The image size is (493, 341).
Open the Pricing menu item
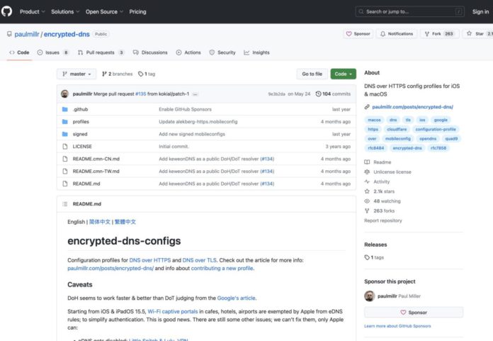(x=137, y=11)
